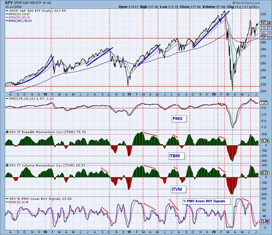Click the -7.5 label on the PMO axis
Viewport: 272px width, 235px height.
[264, 127]
